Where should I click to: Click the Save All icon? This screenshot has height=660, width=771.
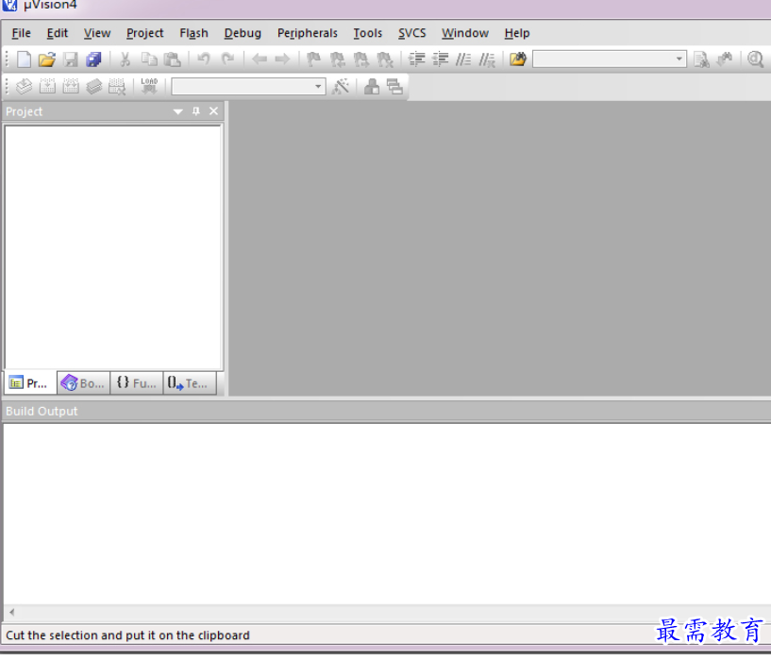pyautogui.click(x=93, y=59)
